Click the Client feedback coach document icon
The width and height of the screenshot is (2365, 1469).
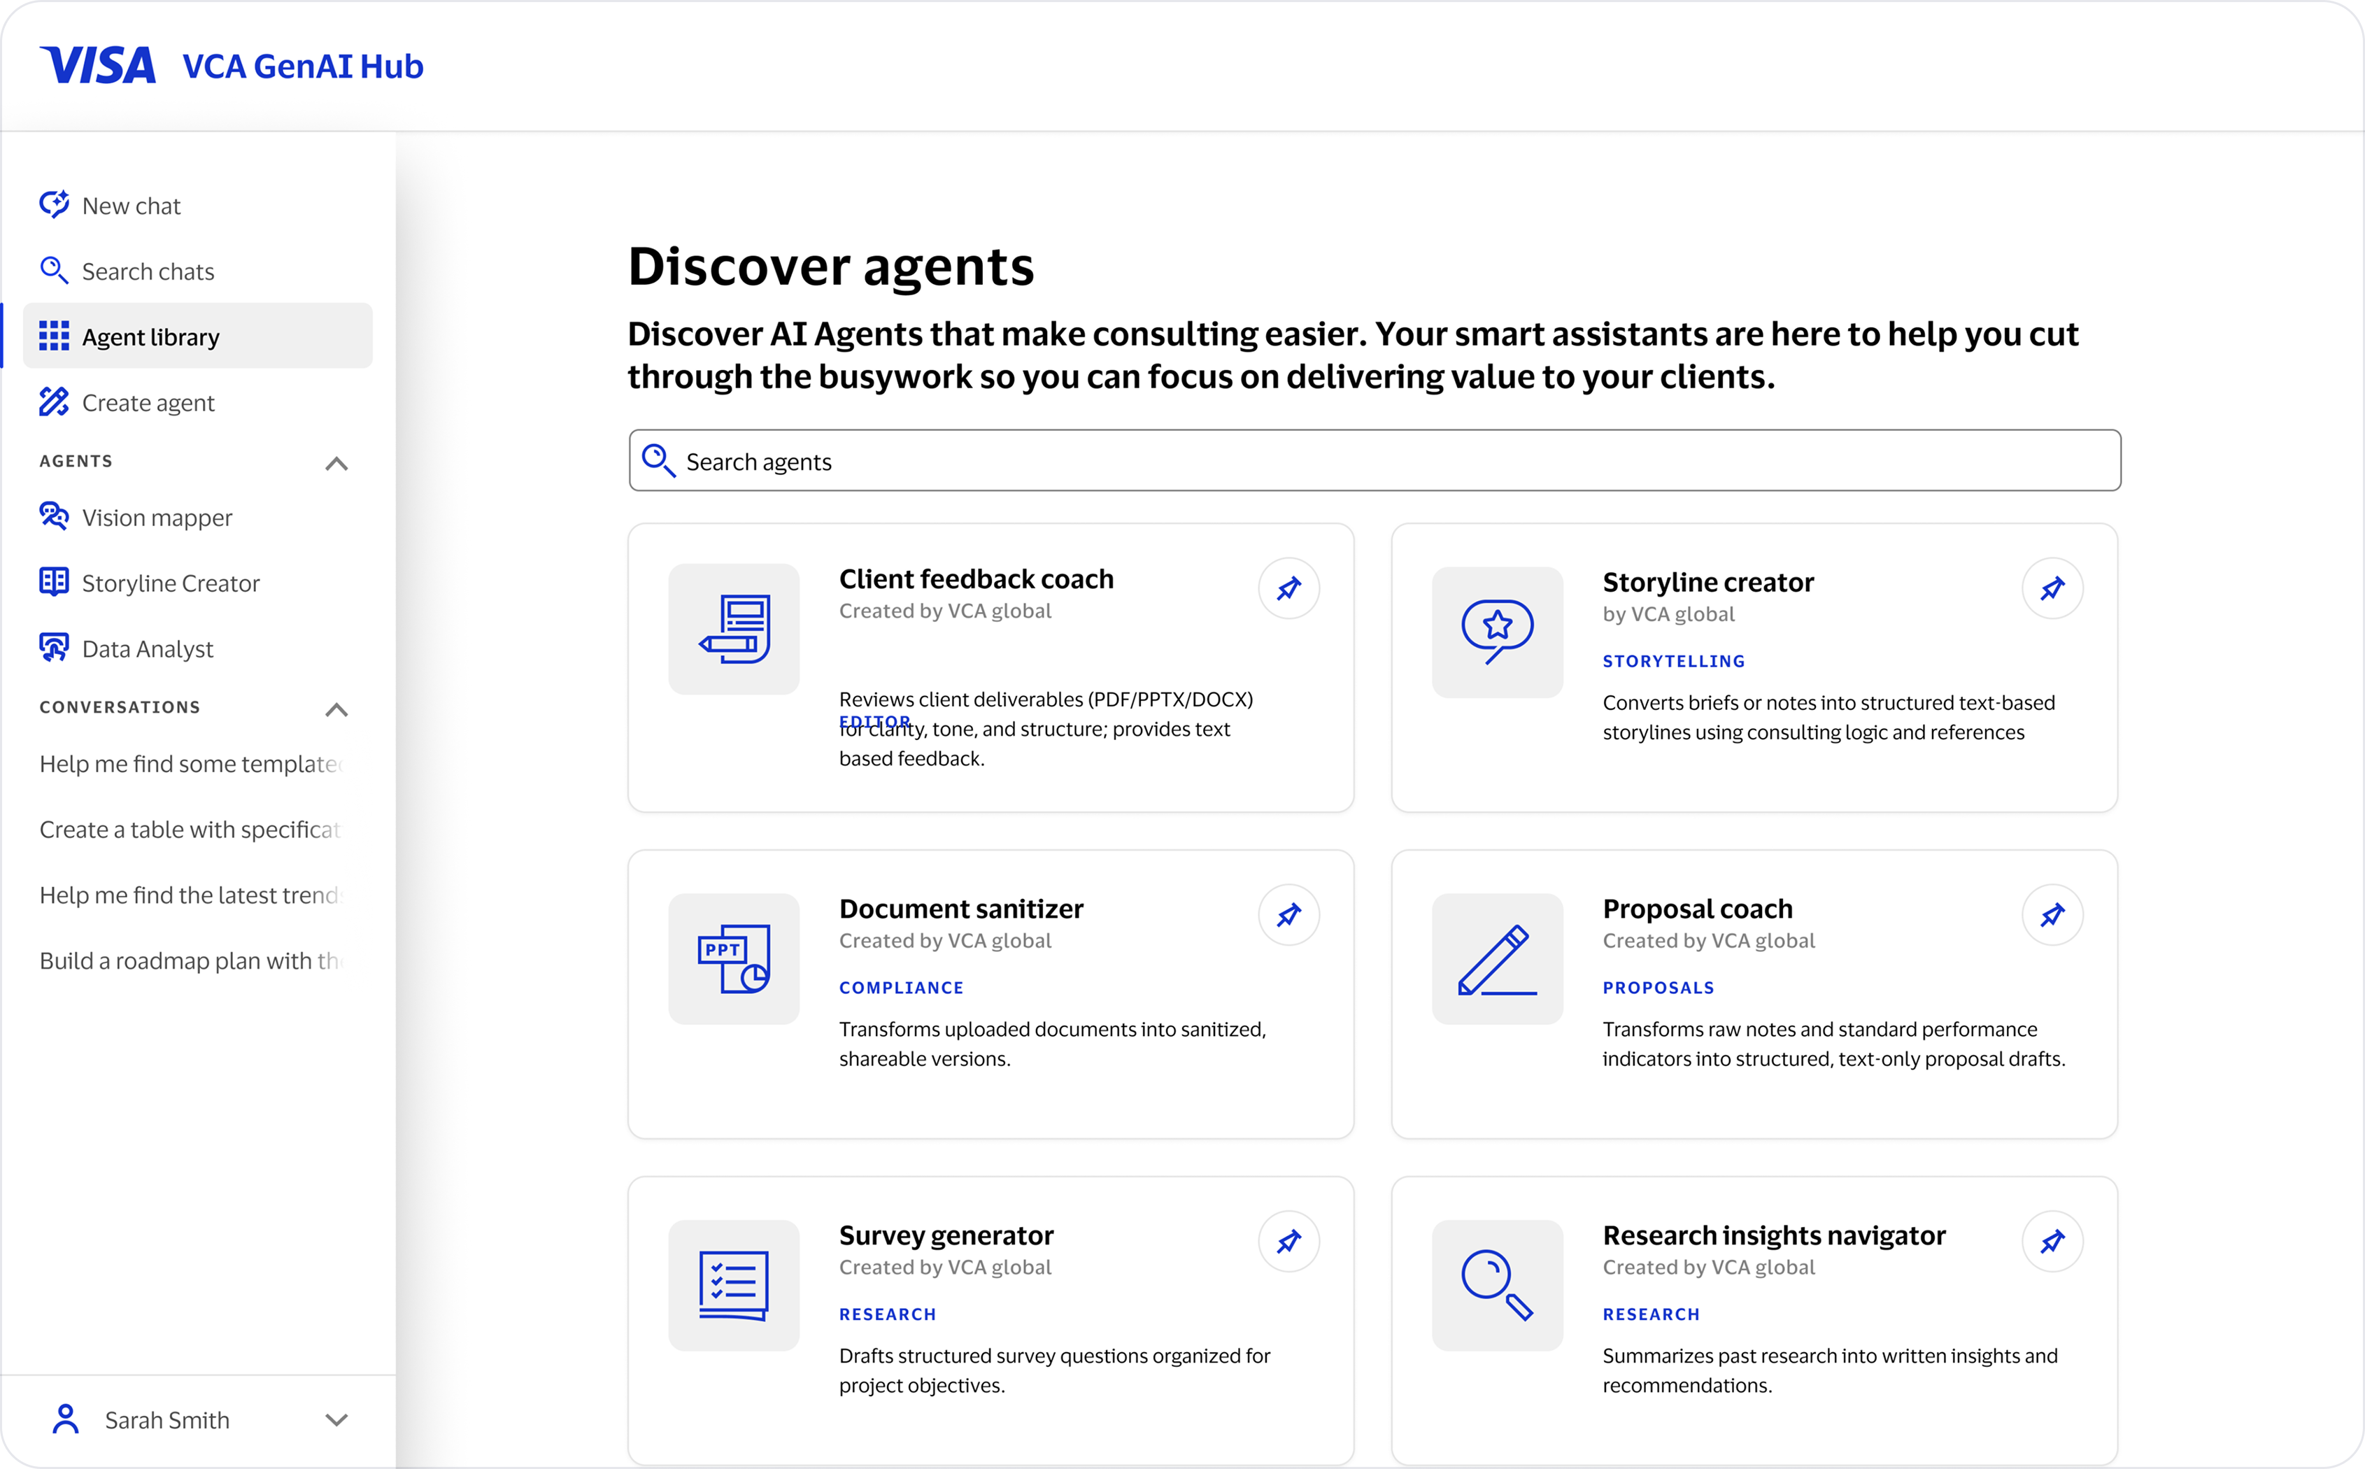pyautogui.click(x=734, y=629)
